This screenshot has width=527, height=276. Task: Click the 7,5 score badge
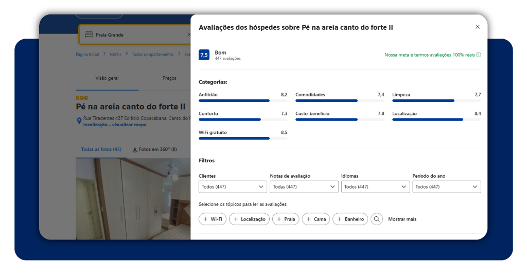click(x=204, y=55)
